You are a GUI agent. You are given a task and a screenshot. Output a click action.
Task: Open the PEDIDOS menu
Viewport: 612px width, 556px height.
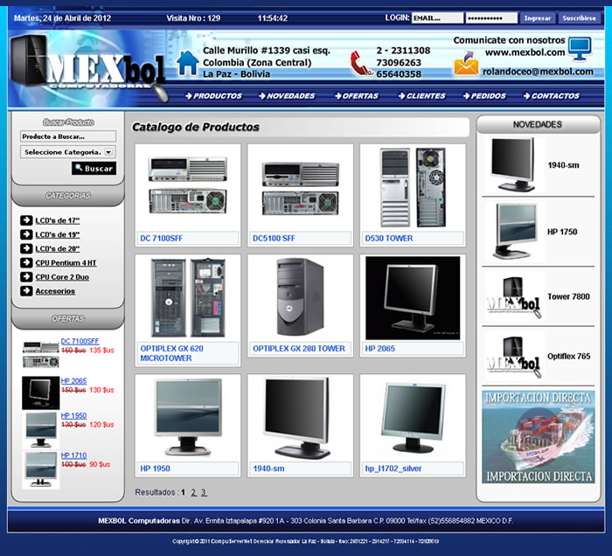tap(484, 96)
